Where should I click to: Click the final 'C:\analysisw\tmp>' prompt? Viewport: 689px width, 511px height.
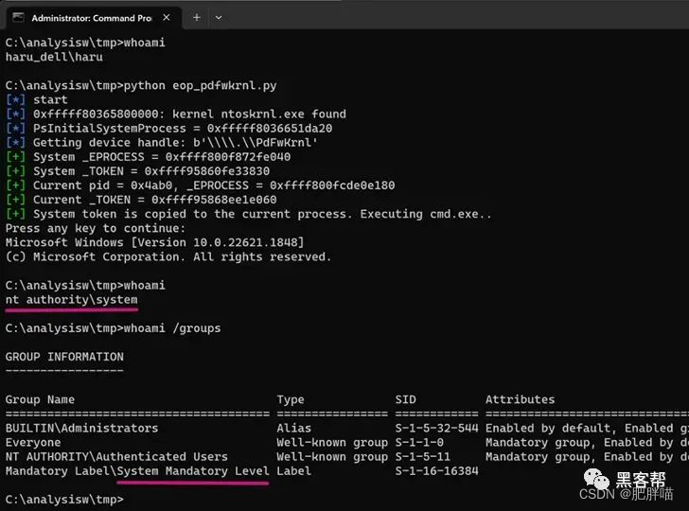[x=64, y=500]
